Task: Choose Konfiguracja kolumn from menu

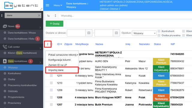Action: [x=59, y=60]
